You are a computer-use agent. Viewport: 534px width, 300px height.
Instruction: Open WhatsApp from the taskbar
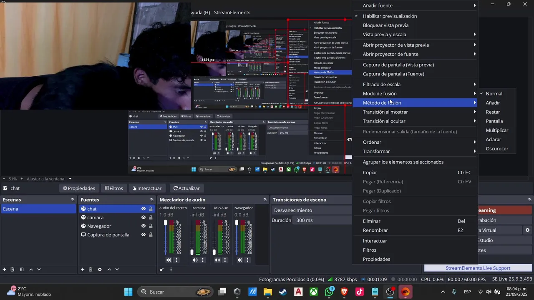click(x=329, y=292)
